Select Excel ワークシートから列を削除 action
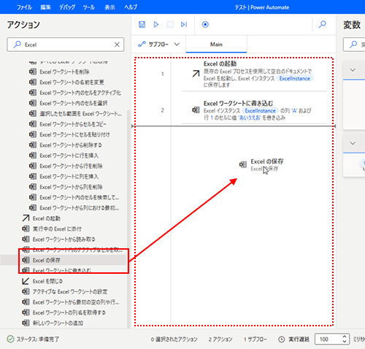Viewport: 365px width, 349px height. tap(71, 187)
